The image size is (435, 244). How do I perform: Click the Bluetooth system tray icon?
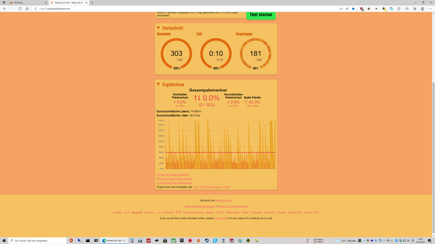pyautogui.click(x=396, y=241)
